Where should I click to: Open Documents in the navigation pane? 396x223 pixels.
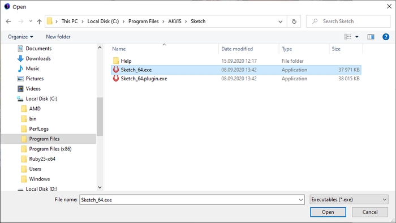(38, 49)
